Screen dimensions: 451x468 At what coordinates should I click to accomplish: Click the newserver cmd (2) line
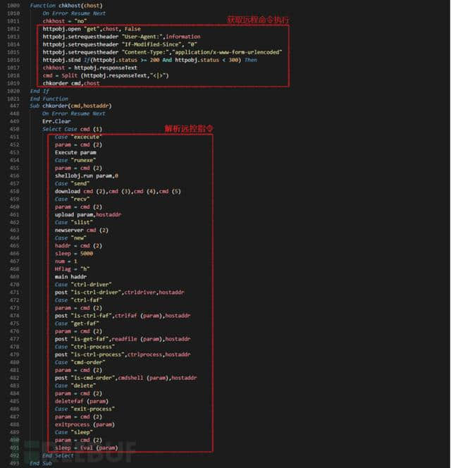coord(82,230)
